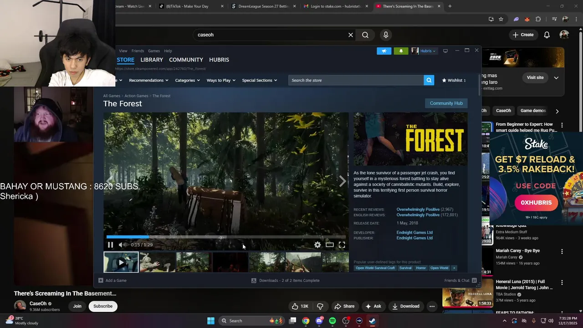This screenshot has height=328, width=583.
Task: Seek on the Steam trailer progress bar
Action: pyautogui.click(x=226, y=237)
